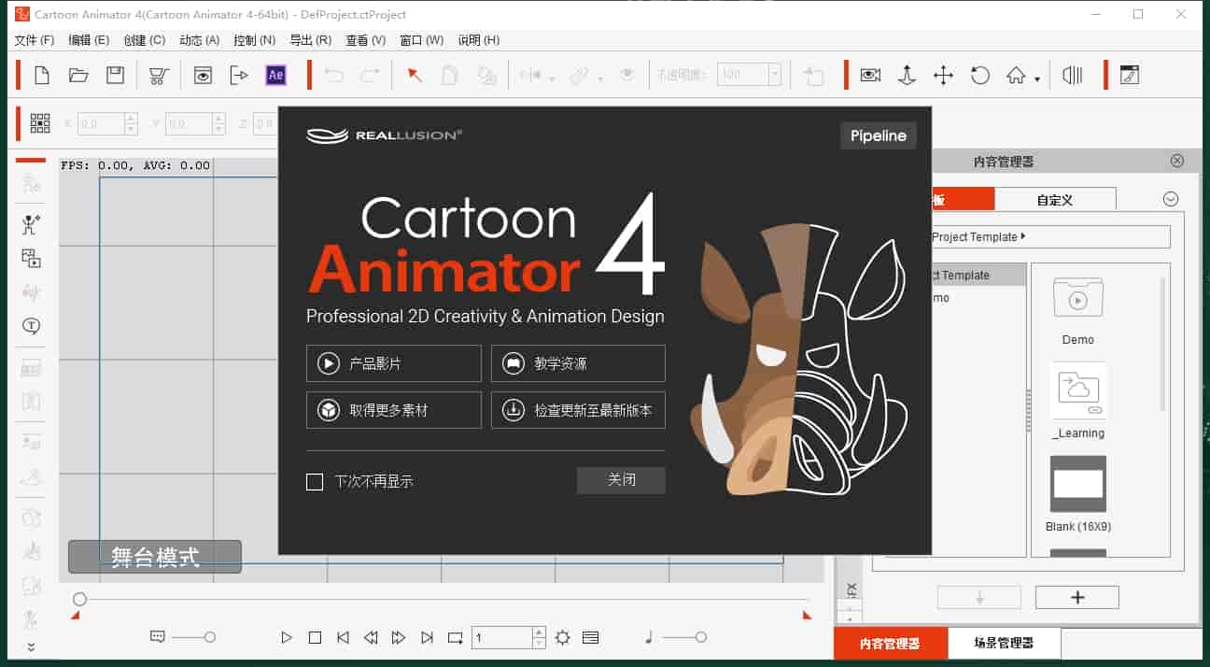Click the 关闭 button on splash dialog
The image size is (1210, 667).
621,480
